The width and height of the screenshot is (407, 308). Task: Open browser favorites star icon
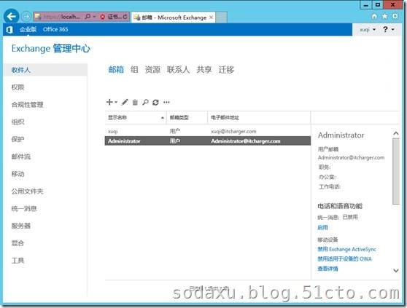pos(384,16)
